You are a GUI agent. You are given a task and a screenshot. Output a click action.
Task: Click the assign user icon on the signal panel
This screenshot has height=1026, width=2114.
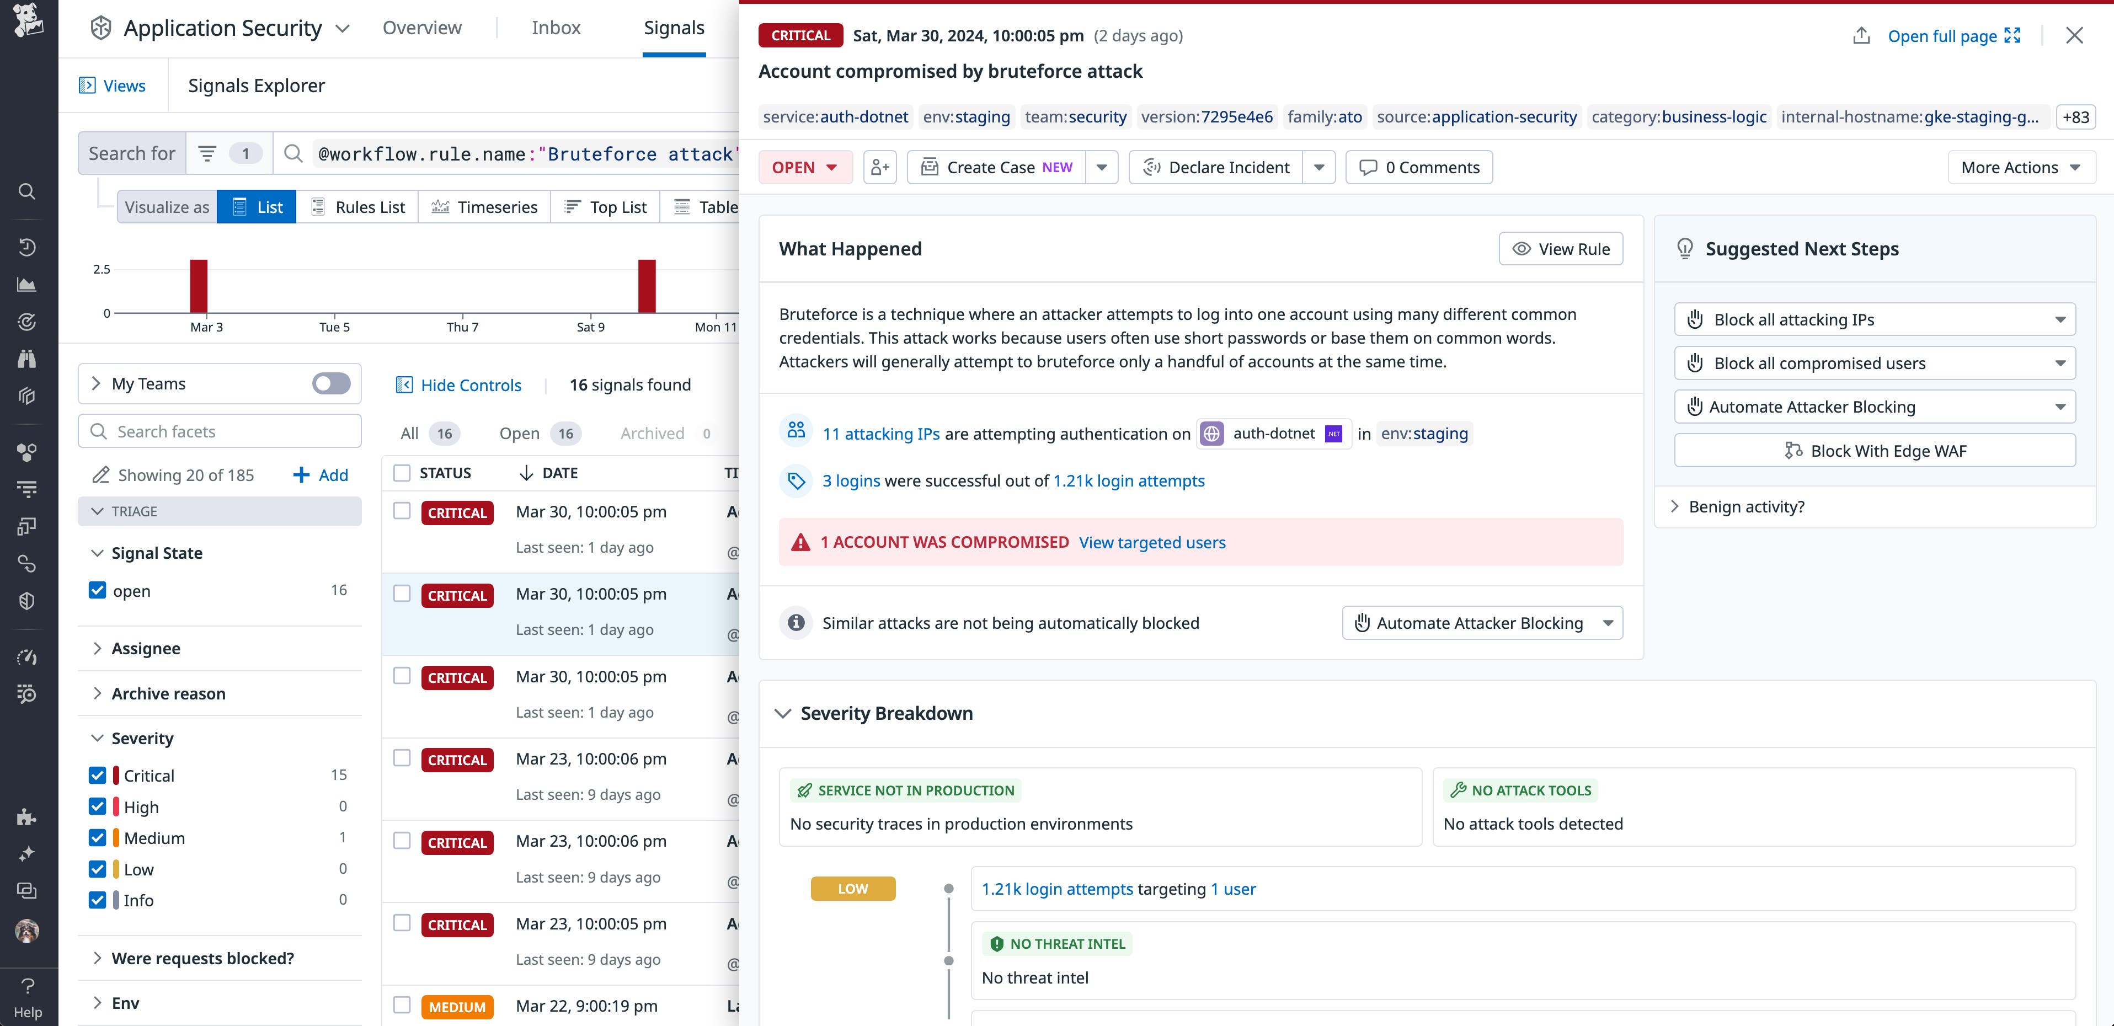click(x=880, y=167)
